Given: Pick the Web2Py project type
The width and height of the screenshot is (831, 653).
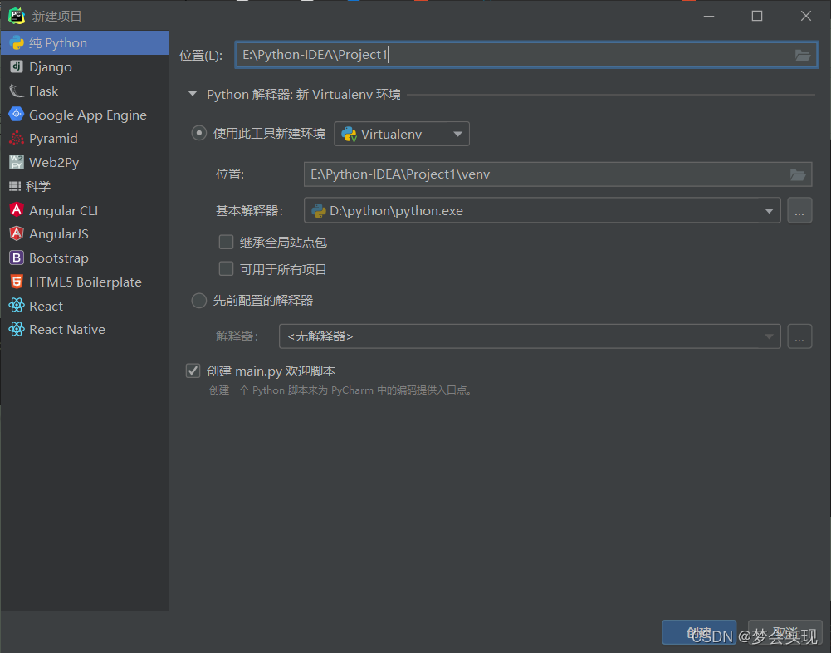Looking at the screenshot, I should pos(85,162).
